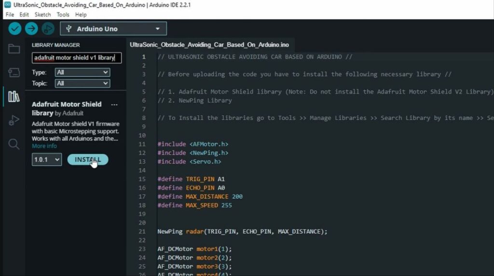Open the Search magnifier sidebar icon
The image size is (494, 276).
click(14, 144)
